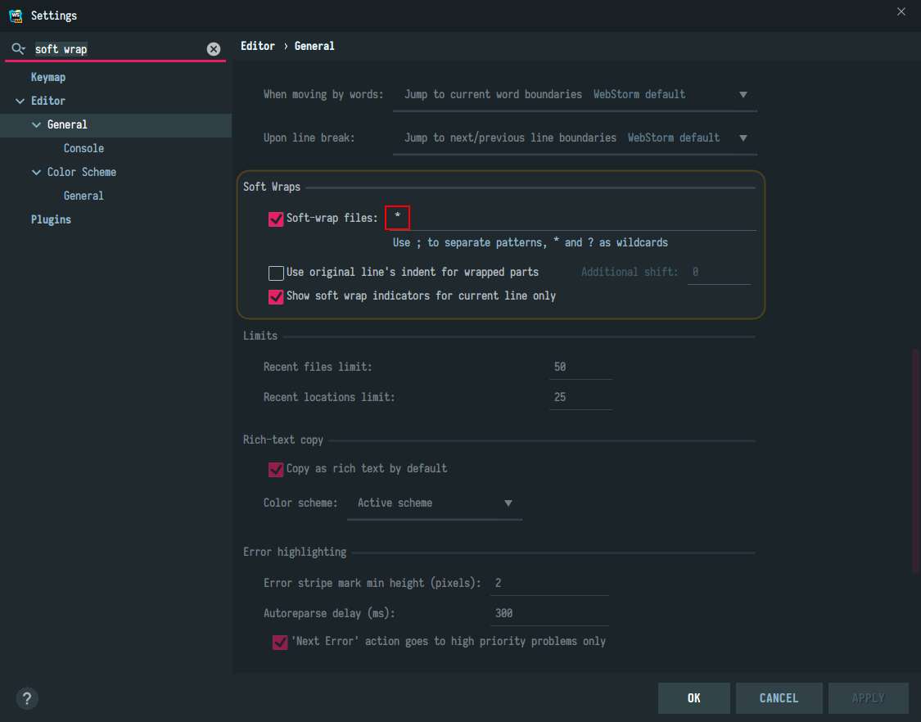
Task: Select Color Scheme in the sidebar tree
Action: pyautogui.click(x=82, y=172)
